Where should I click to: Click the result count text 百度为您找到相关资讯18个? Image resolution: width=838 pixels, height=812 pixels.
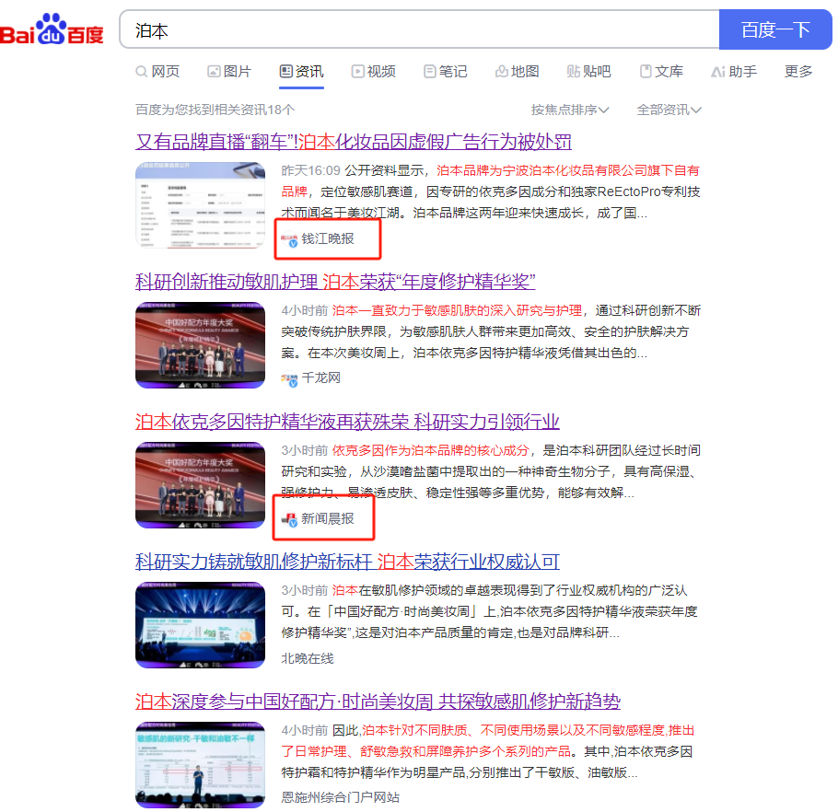tap(215, 110)
